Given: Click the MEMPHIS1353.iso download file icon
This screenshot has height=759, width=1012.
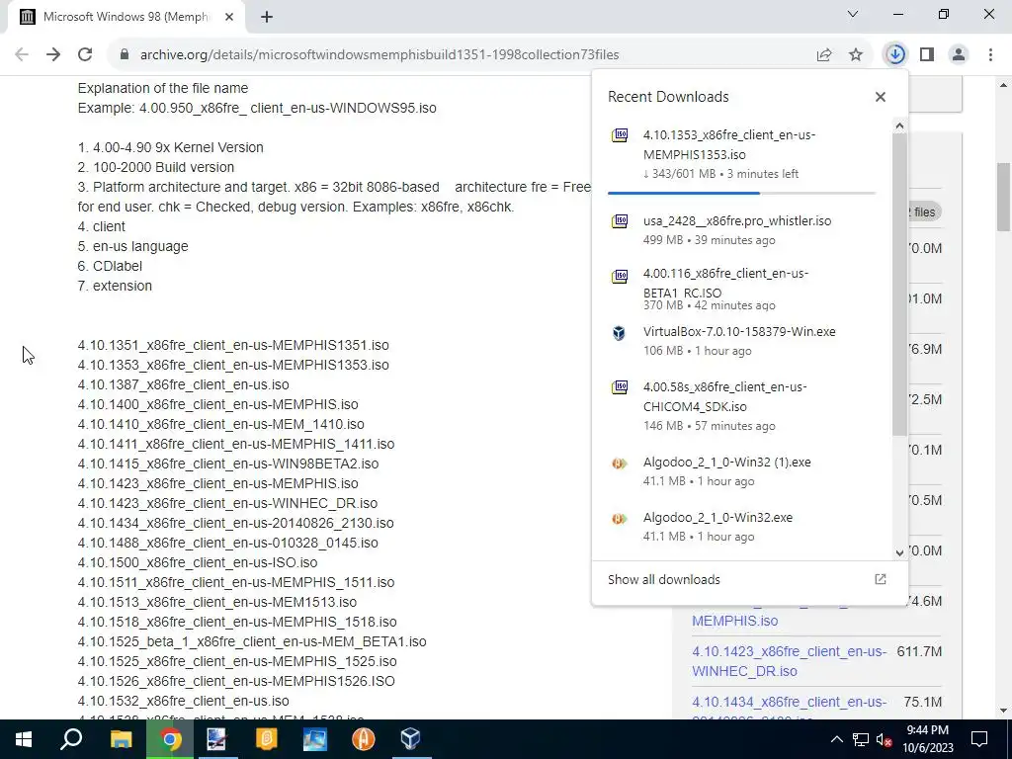Looking at the screenshot, I should tap(620, 134).
